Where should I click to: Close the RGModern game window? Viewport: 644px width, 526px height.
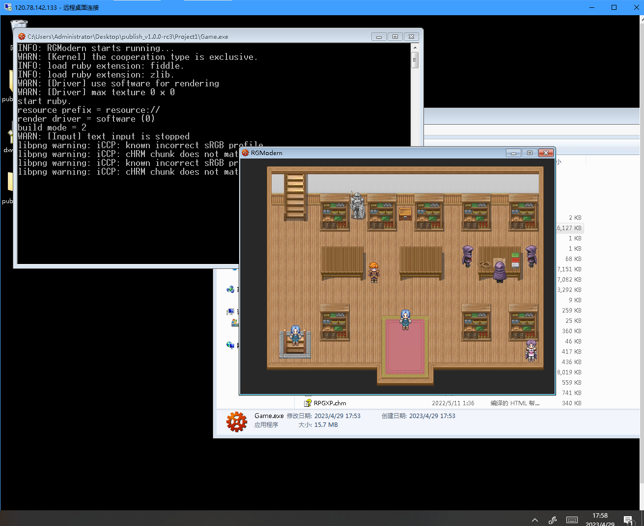click(546, 153)
